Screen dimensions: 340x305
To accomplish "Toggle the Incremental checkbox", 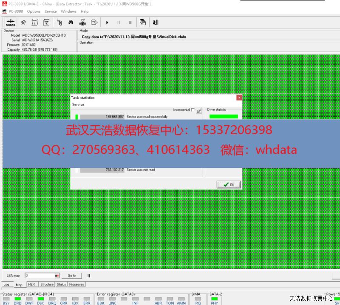I will point(193,110).
